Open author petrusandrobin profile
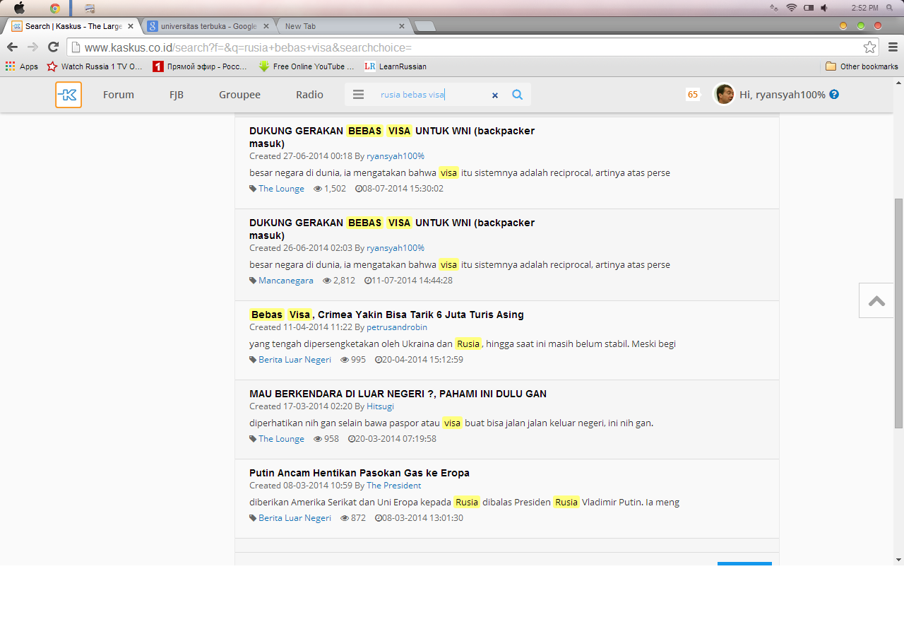This screenshot has width=904, height=622. click(397, 327)
